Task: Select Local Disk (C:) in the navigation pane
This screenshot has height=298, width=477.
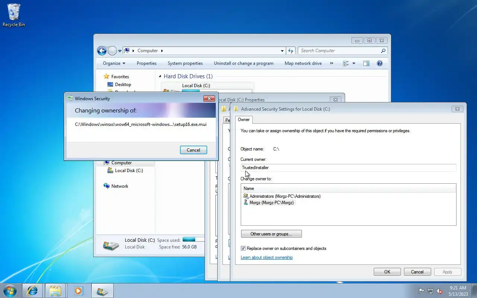Action: tap(129, 171)
